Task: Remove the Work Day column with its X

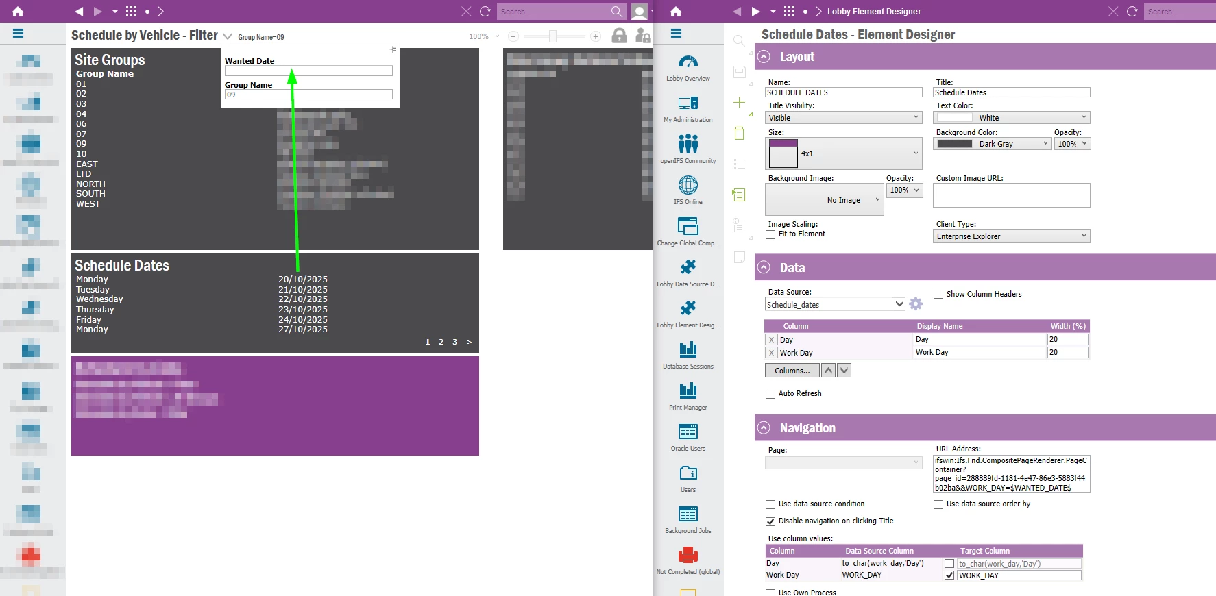Action: click(771, 353)
